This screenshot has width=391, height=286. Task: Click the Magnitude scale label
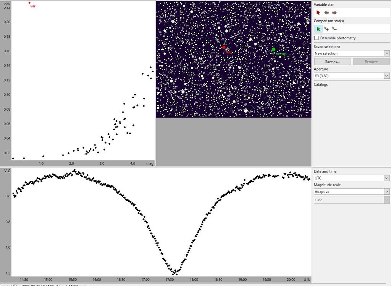327,185
